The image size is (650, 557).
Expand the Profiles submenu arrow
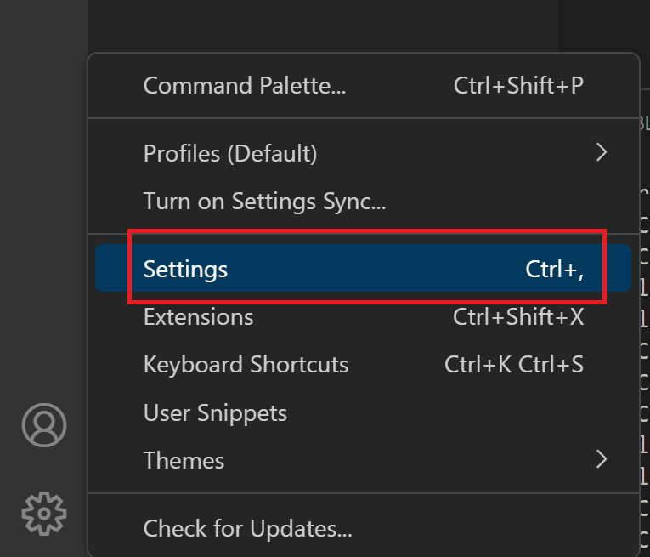pyautogui.click(x=602, y=153)
